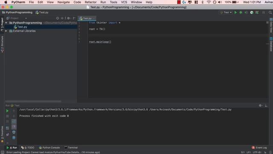Viewport: 273px width, 154px height.
Task: Run the Test configuration from the top toolbar
Action: point(235,12)
